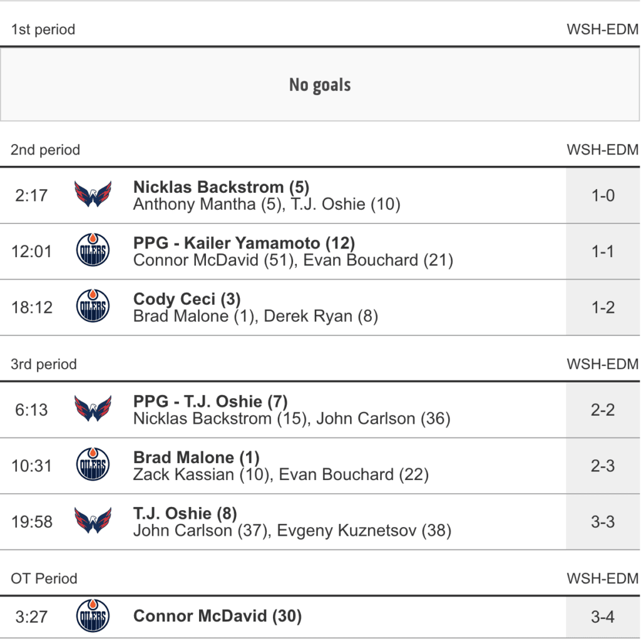The height and width of the screenshot is (639, 641).
Task: Click Brad Malone (1) goal scorer name
Action: [x=196, y=458]
